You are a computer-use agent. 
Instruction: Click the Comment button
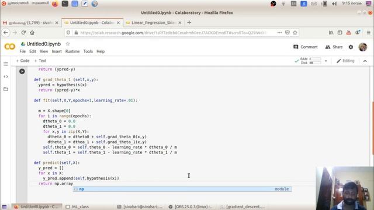coord(306,47)
